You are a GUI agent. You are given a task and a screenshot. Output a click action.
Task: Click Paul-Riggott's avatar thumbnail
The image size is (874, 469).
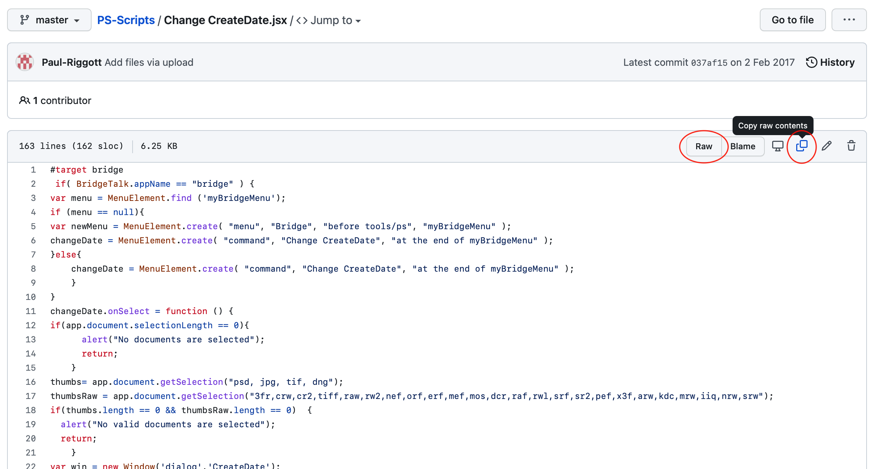[x=24, y=62]
